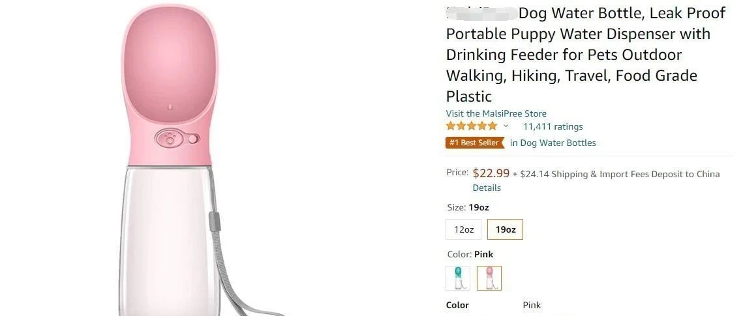743x316 pixels.
Task: Select the 12oz size option
Action: point(464,229)
